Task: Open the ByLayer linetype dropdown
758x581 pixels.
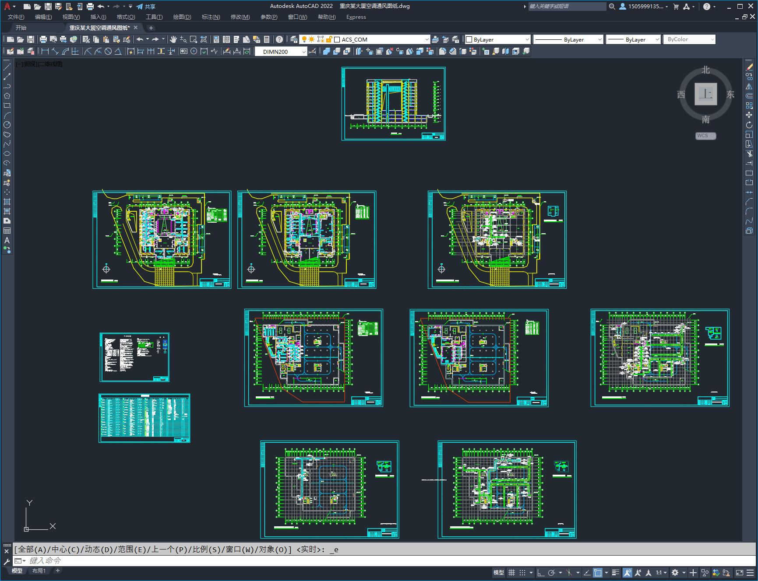Action: (568, 39)
